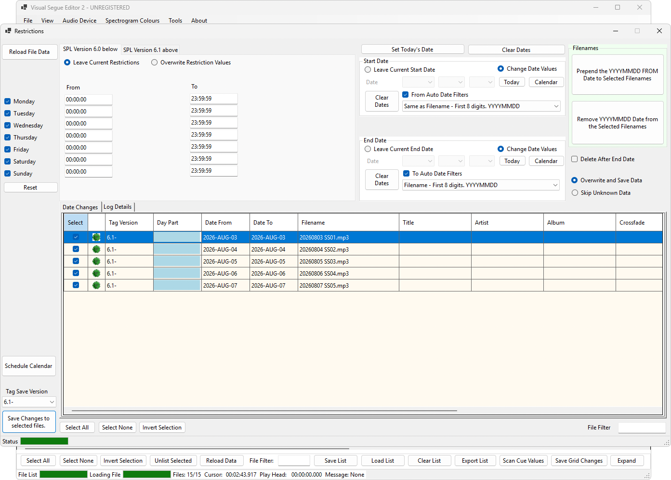The height and width of the screenshot is (480, 671).
Task: Switch to the Log Details tab
Action: [x=118, y=207]
